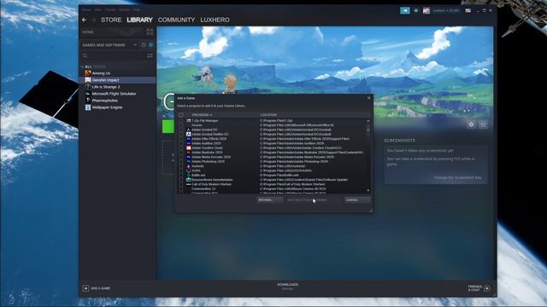Open the account name dropdown

(x=446, y=10)
